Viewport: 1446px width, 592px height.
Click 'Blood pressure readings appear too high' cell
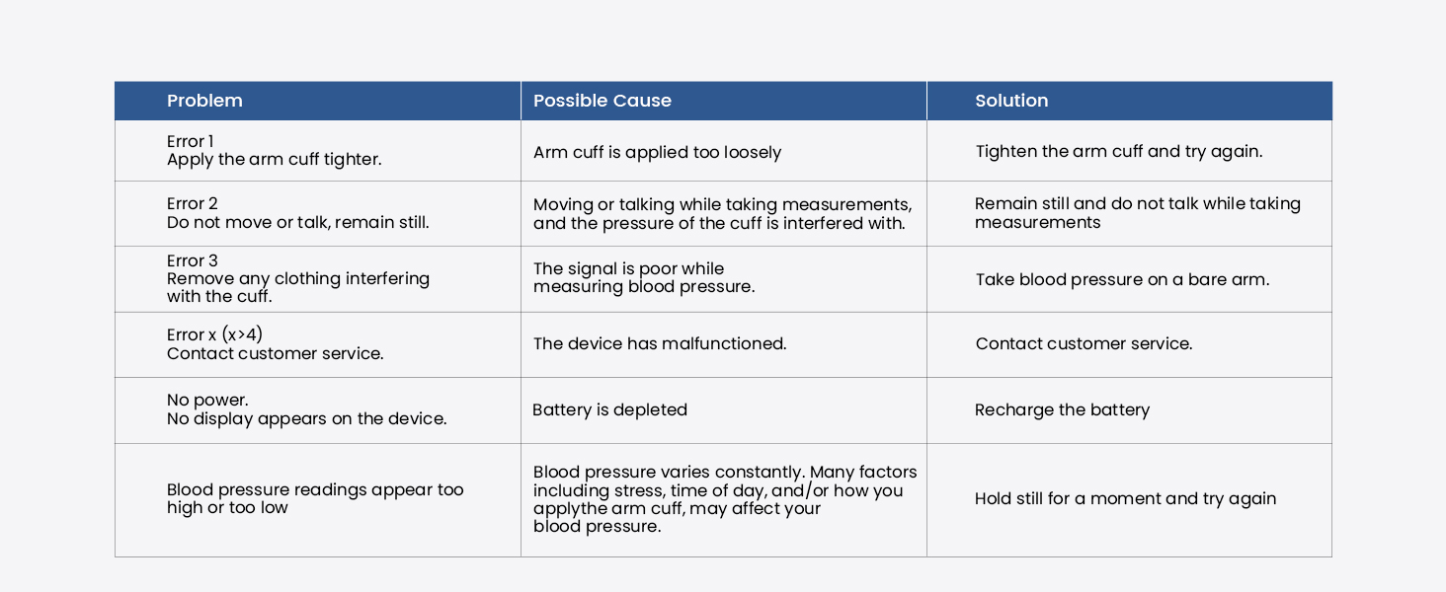point(318,500)
